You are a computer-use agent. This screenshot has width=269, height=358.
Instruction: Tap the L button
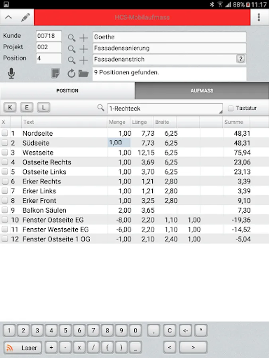43,107
